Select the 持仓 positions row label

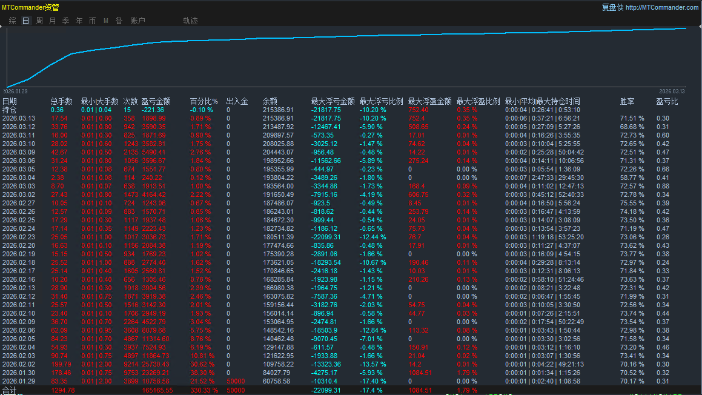[10, 110]
